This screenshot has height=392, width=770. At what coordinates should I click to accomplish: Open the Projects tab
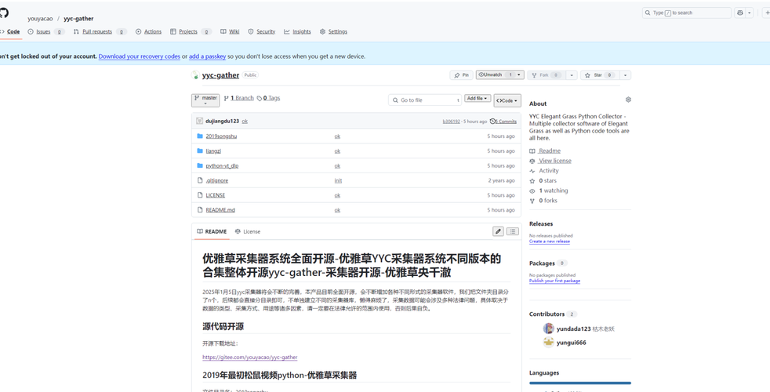[191, 31]
